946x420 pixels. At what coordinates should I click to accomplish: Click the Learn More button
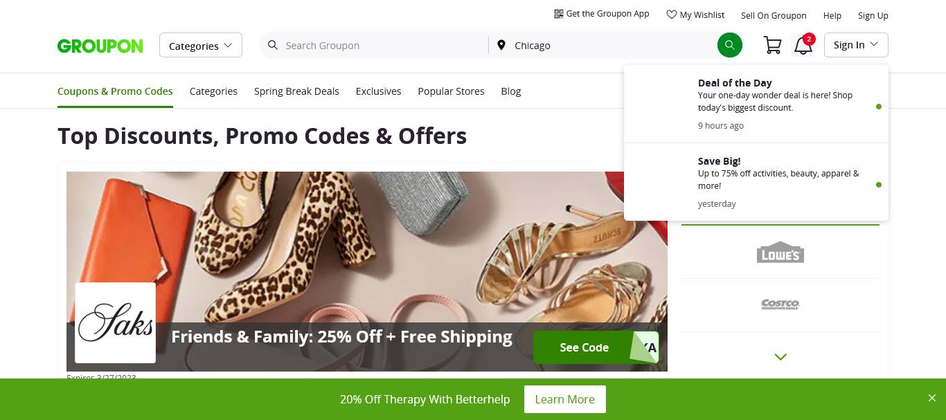coord(565,399)
